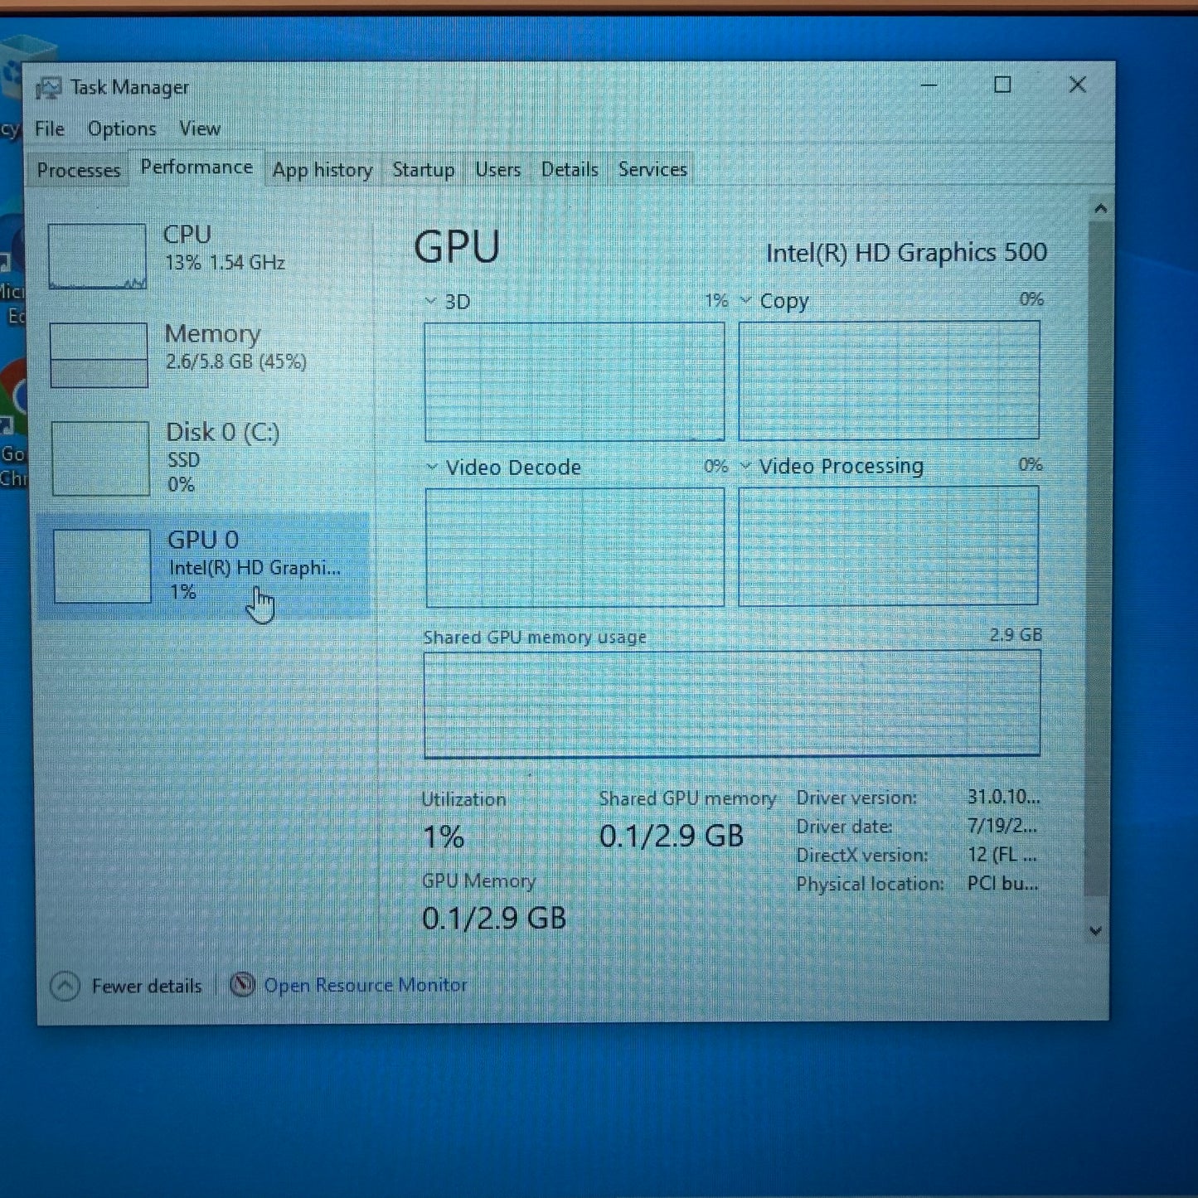
Task: Click the Shared GPU memory usage graph
Action: coord(732,704)
